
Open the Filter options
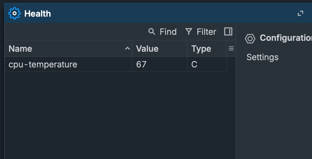click(x=201, y=32)
